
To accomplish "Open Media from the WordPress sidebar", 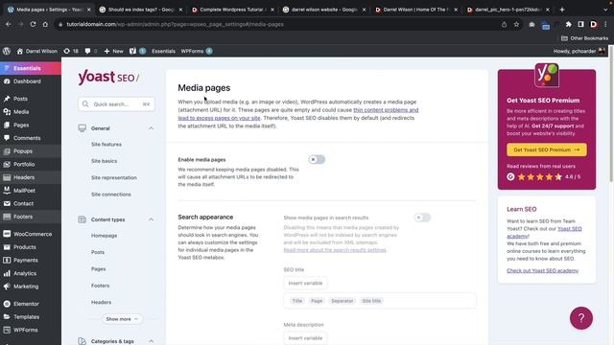I will 21,112.
